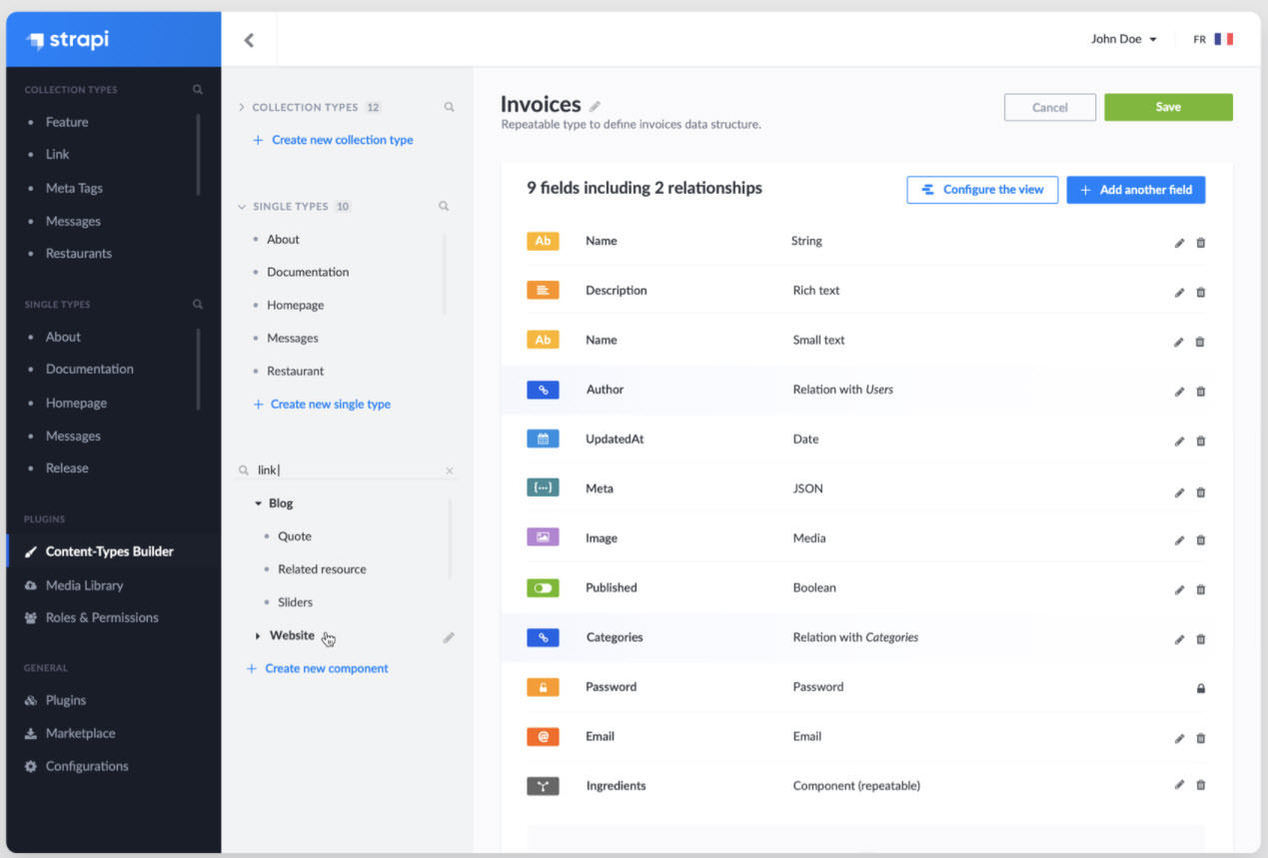Edit the Small text Name field
This screenshot has width=1268, height=858.
[x=1179, y=342]
